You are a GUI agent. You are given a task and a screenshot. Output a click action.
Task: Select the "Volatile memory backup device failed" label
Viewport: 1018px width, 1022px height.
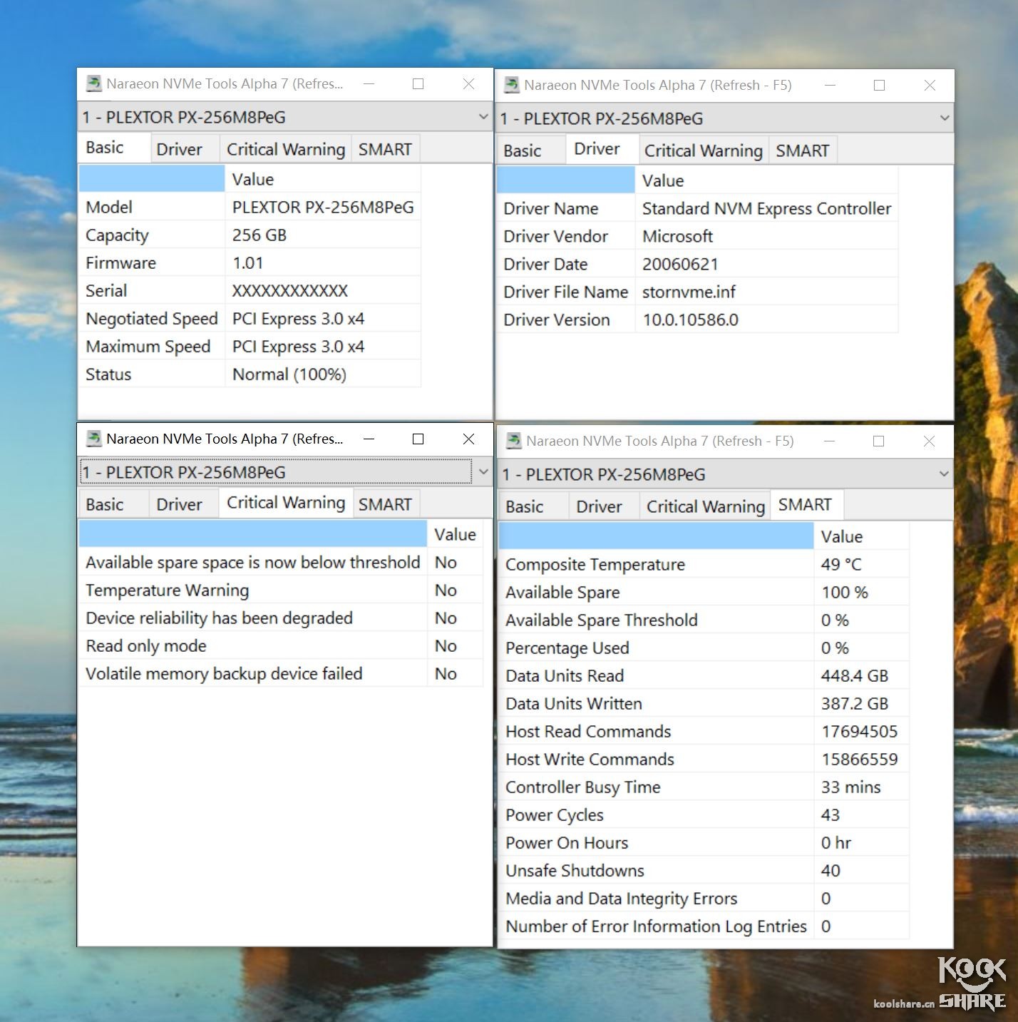pyautogui.click(x=224, y=674)
